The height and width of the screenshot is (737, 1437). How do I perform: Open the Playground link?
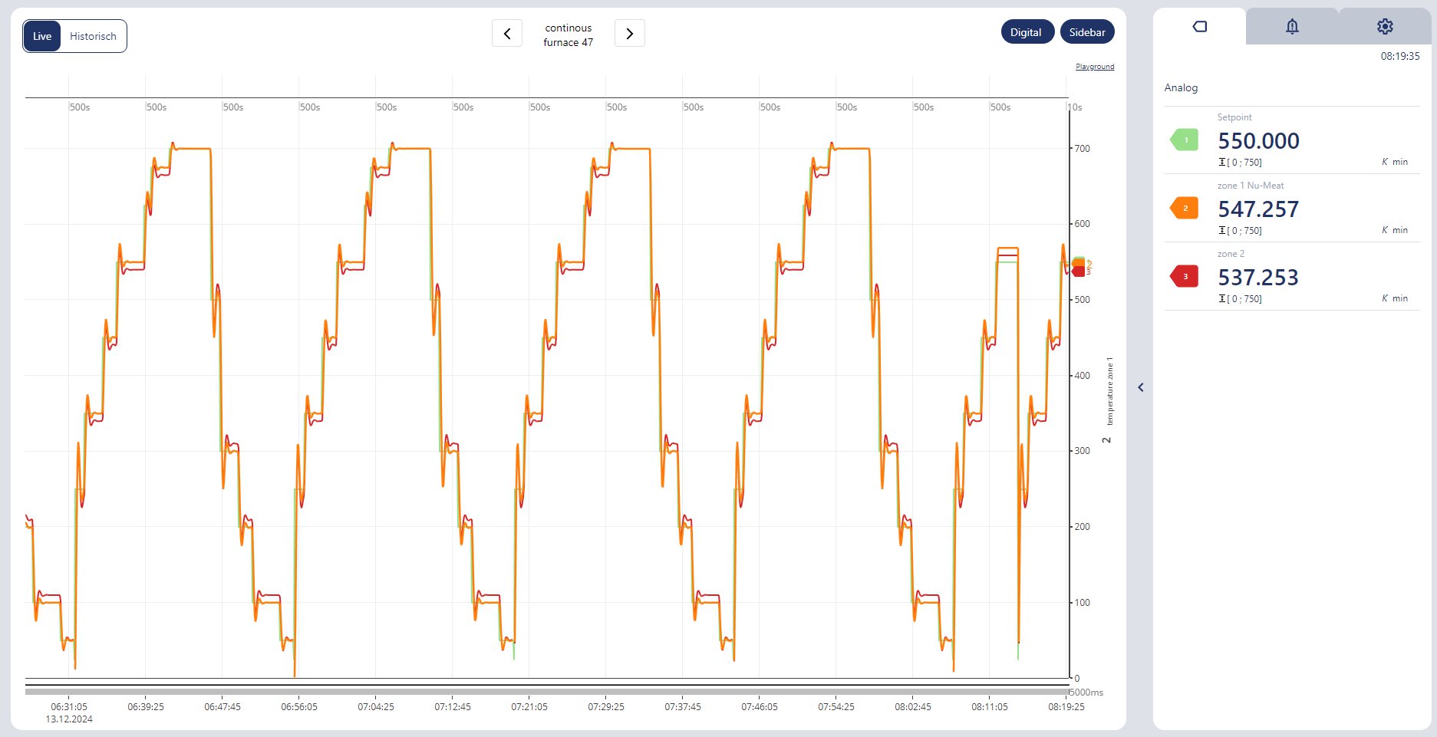point(1095,67)
